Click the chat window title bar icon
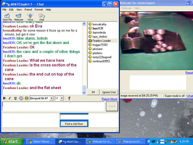This screenshot has height=145, width=193. click(x=3, y=4)
